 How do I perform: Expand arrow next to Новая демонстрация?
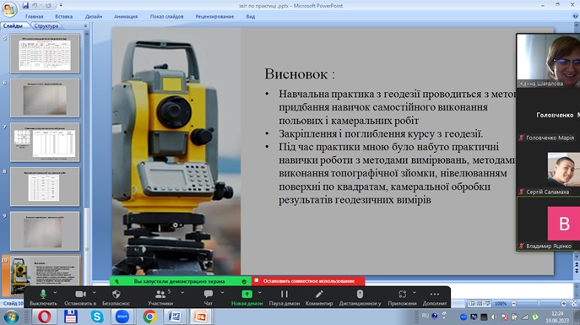[260, 292]
